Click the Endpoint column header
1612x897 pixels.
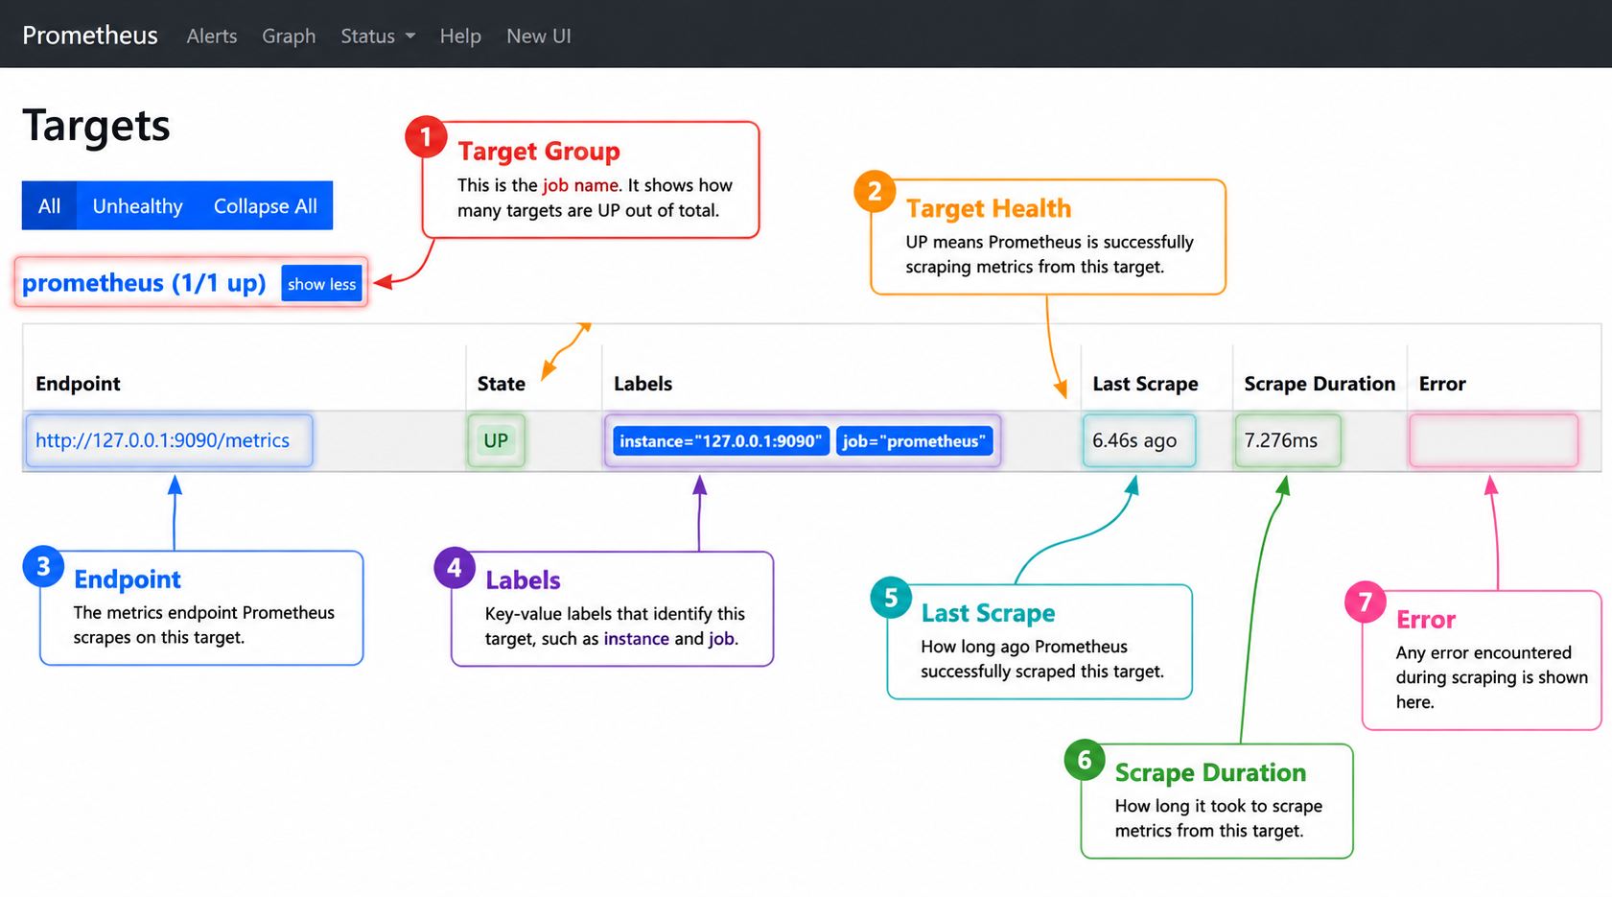[78, 384]
